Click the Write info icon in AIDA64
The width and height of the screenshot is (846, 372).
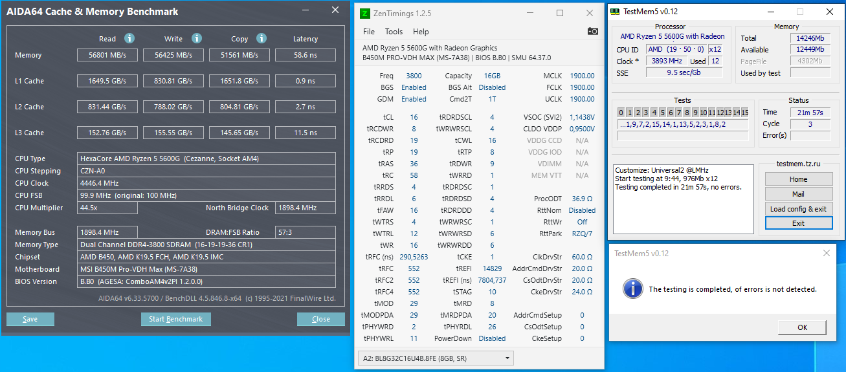(x=197, y=38)
